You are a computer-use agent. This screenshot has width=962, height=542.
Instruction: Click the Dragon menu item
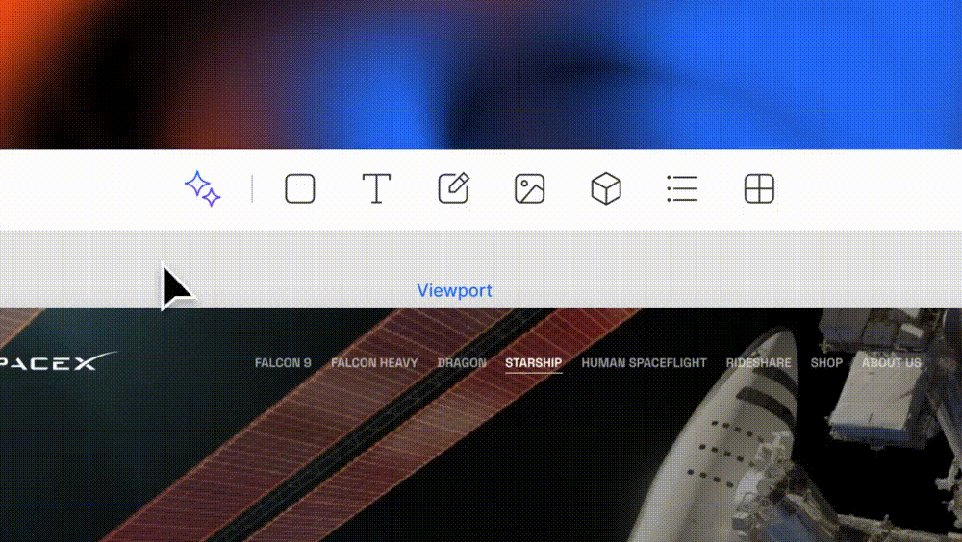462,363
